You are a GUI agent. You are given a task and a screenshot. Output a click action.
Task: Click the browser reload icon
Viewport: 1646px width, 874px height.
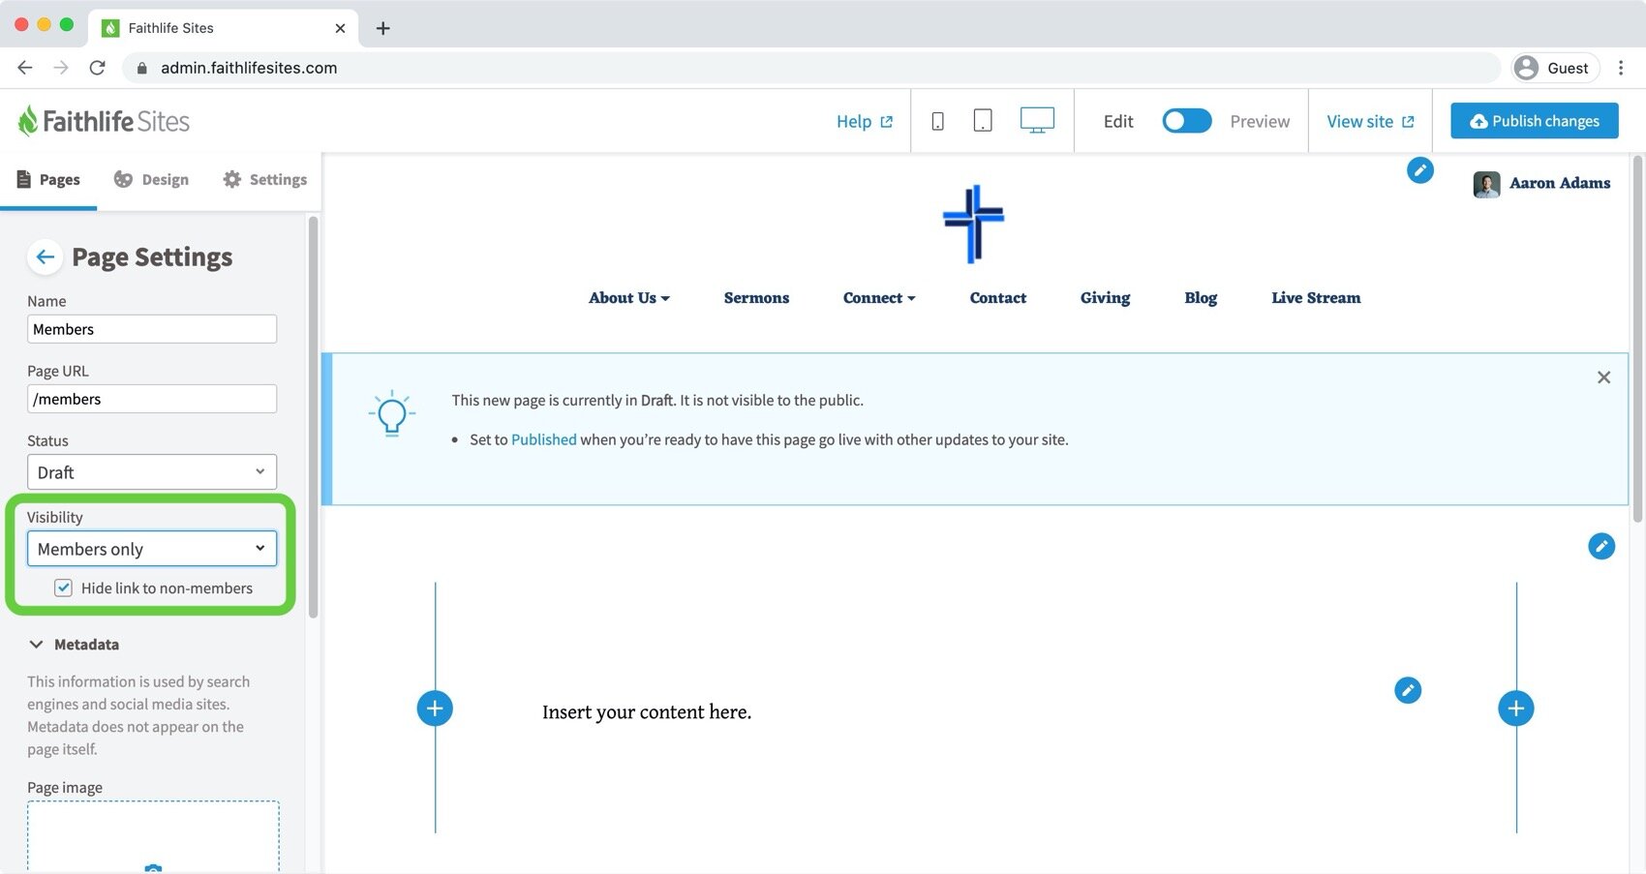click(x=97, y=68)
